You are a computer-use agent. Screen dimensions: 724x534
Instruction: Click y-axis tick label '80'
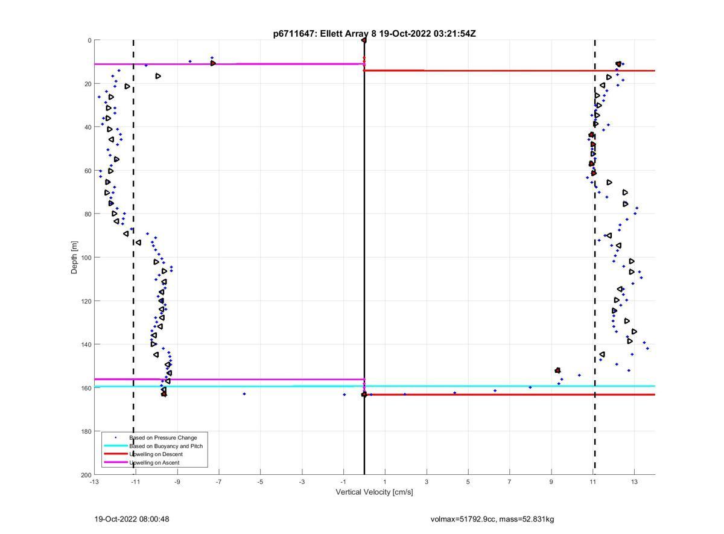point(87,214)
